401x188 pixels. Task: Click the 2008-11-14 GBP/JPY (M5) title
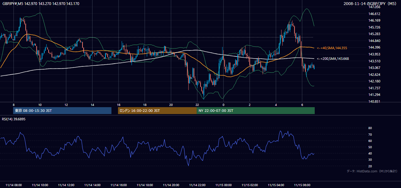(x=371, y=4)
